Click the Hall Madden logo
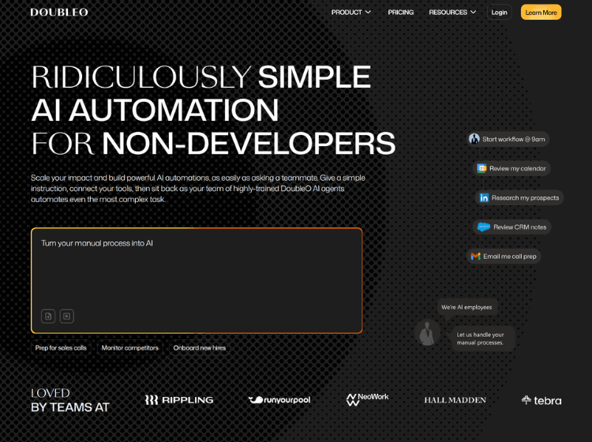Screen dimensions: 592x442 pos(455,400)
